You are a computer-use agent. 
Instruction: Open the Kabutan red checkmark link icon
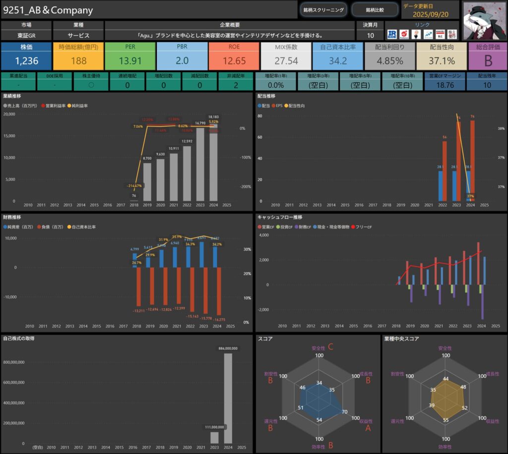pyautogui.click(x=404, y=34)
